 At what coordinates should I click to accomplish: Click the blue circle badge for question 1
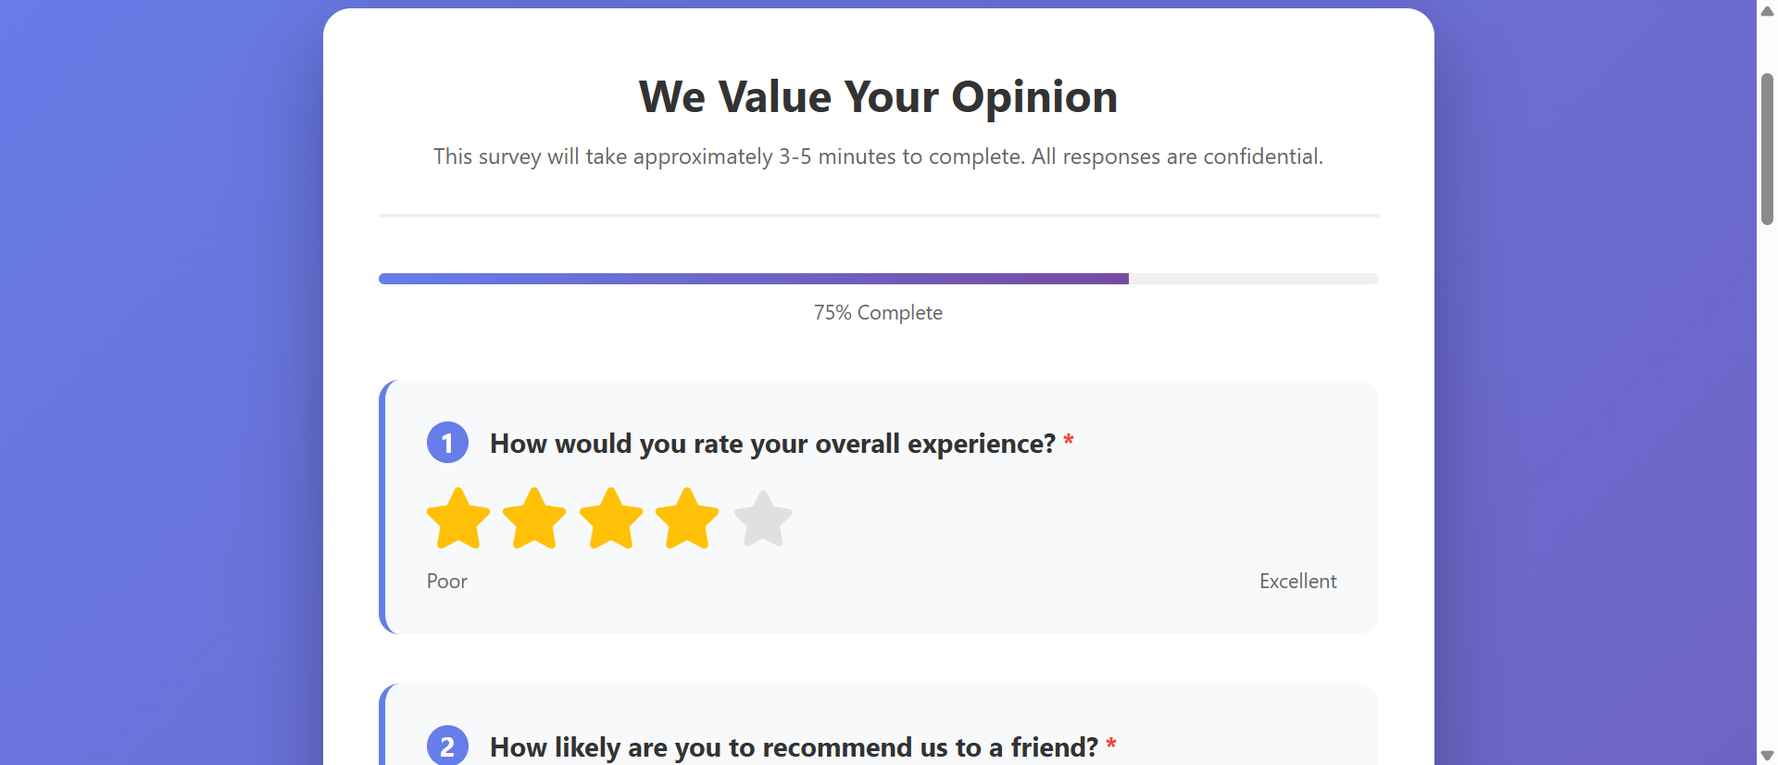tap(447, 443)
